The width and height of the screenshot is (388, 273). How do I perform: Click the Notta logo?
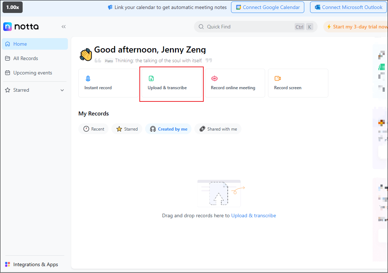coord(21,27)
